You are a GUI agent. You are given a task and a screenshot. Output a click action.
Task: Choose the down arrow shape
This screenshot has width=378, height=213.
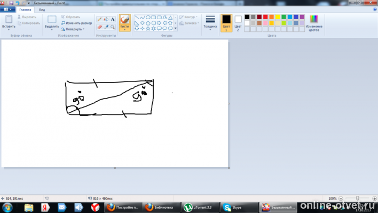coord(137,29)
